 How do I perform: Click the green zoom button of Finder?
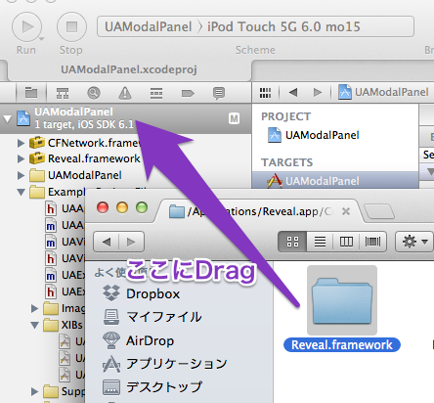click(x=142, y=207)
